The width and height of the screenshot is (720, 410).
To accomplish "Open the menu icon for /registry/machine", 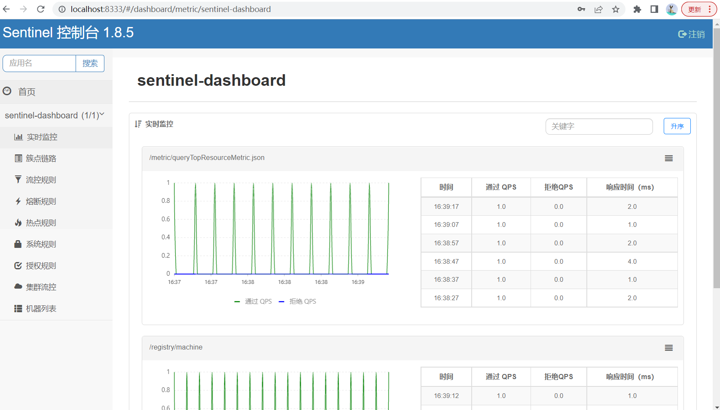I will [669, 348].
